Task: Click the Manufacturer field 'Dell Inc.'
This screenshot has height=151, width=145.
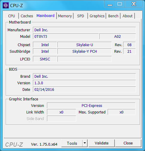Action: coord(84,30)
